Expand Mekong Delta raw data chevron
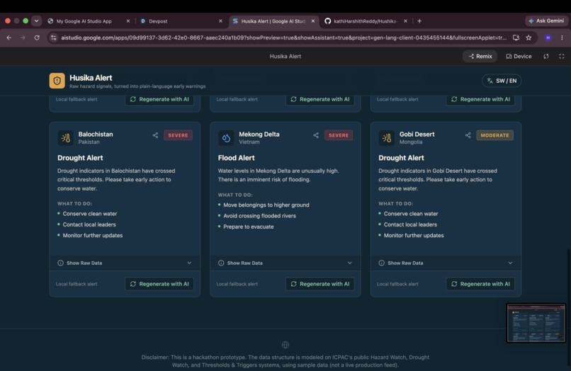 [x=349, y=263]
